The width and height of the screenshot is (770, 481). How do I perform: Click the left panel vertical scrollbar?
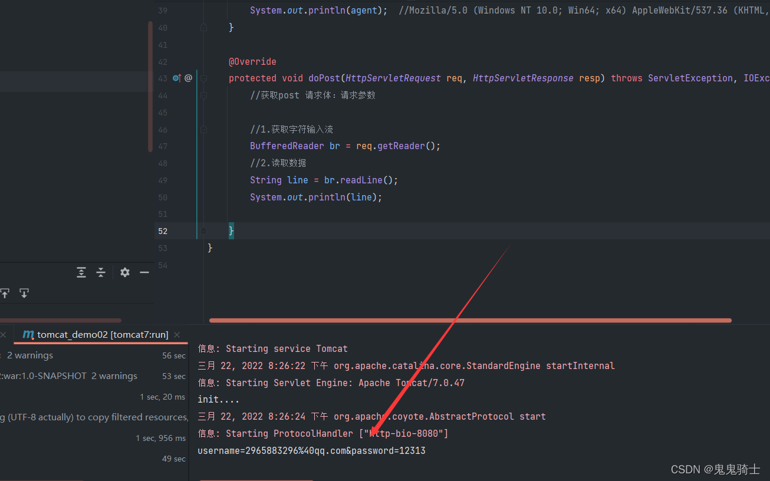pos(150,87)
